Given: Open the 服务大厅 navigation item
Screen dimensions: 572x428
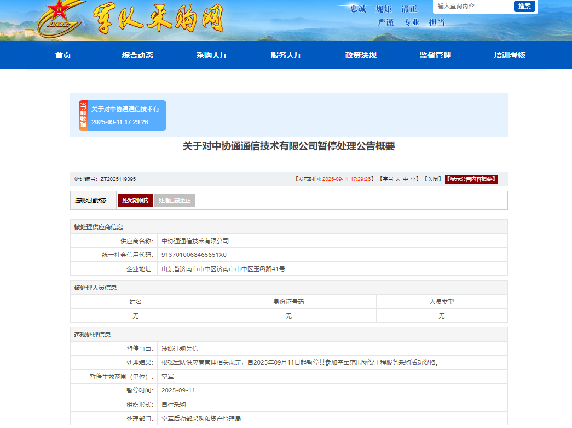Looking at the screenshot, I should (x=286, y=55).
